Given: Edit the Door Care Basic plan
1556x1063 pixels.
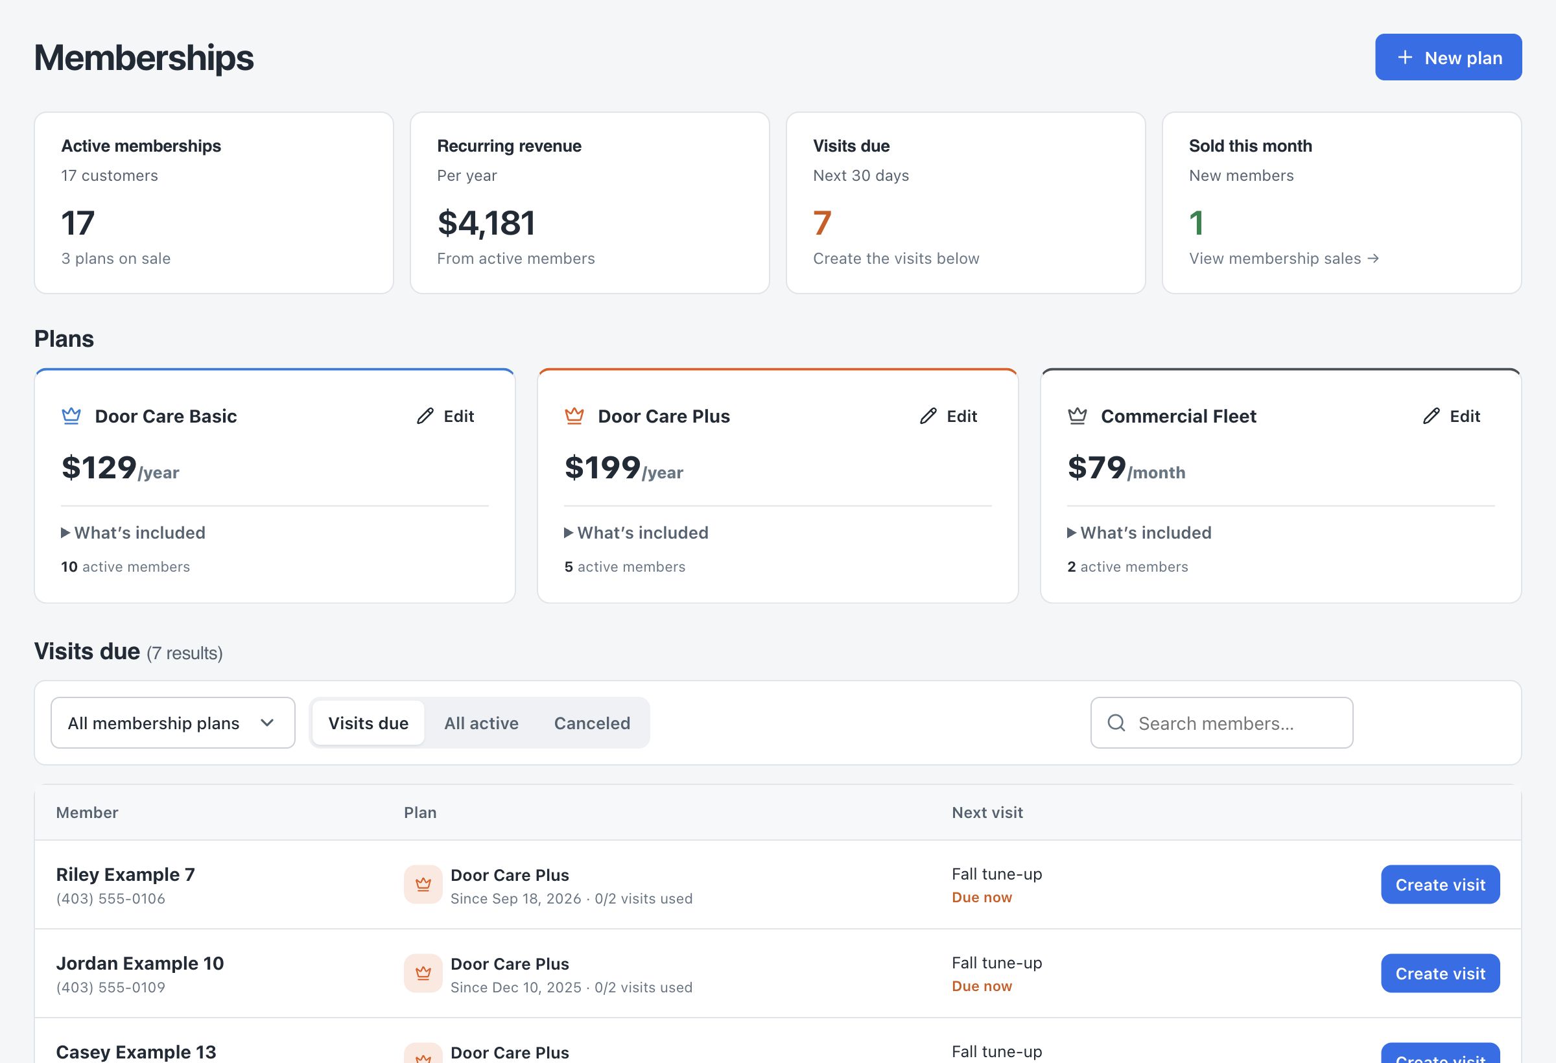Looking at the screenshot, I should tap(445, 415).
